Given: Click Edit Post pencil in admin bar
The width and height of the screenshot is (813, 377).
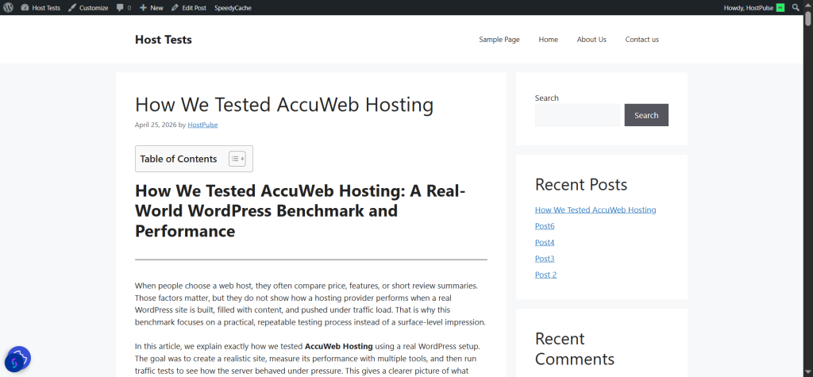Looking at the screenshot, I should 189,7.
